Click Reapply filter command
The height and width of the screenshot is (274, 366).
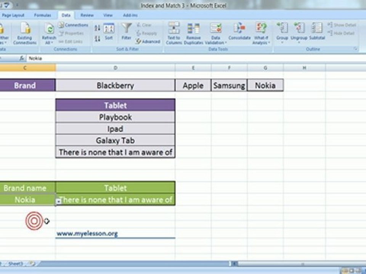pos(146,33)
